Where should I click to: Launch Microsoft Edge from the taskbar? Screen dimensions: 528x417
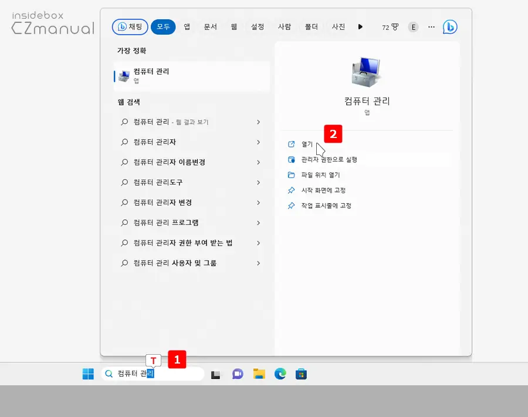click(279, 374)
